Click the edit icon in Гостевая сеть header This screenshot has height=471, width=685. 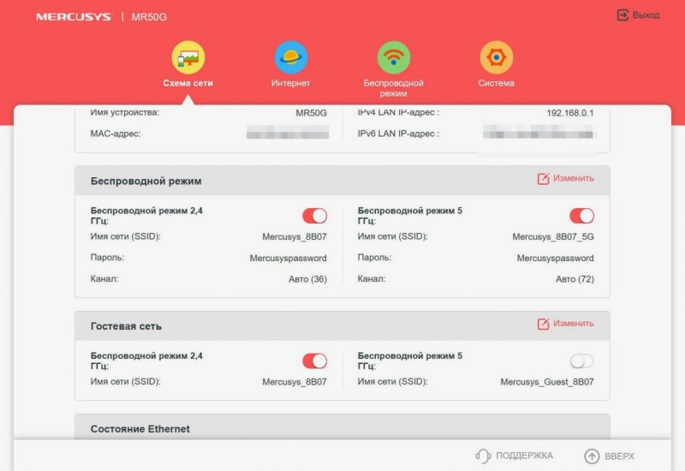click(x=543, y=324)
